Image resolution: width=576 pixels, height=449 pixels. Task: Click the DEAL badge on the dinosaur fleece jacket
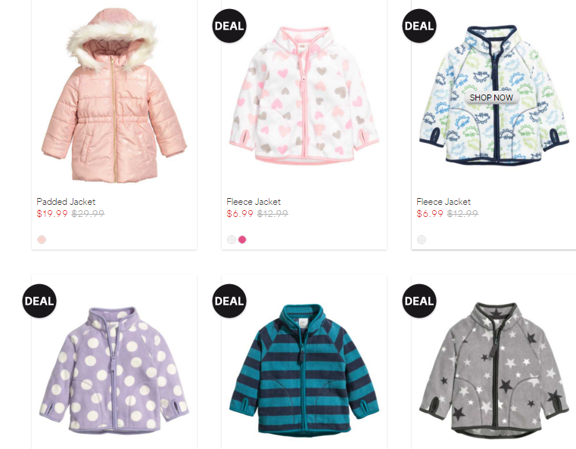(x=419, y=26)
